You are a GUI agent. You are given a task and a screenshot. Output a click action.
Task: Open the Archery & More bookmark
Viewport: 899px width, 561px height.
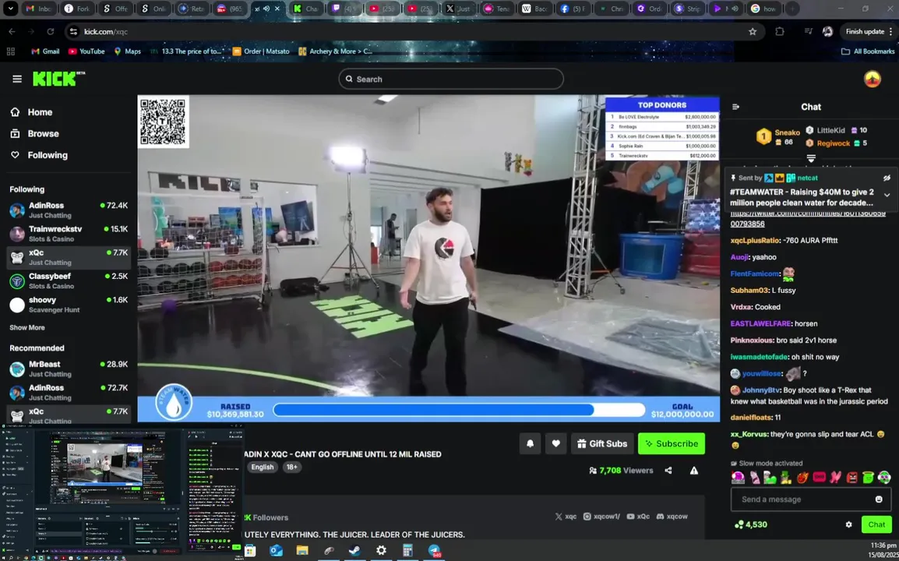tap(335, 51)
